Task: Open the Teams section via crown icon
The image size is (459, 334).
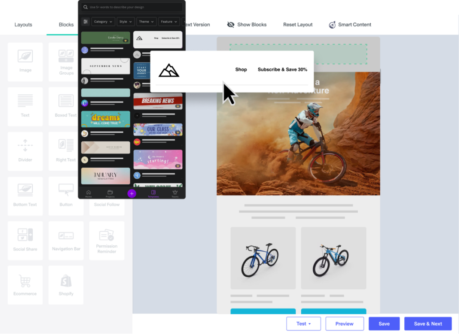Action: 175,193
